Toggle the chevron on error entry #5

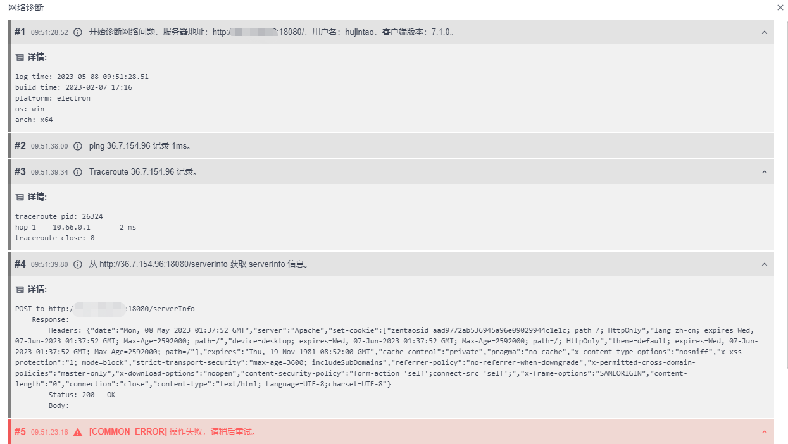(x=764, y=432)
